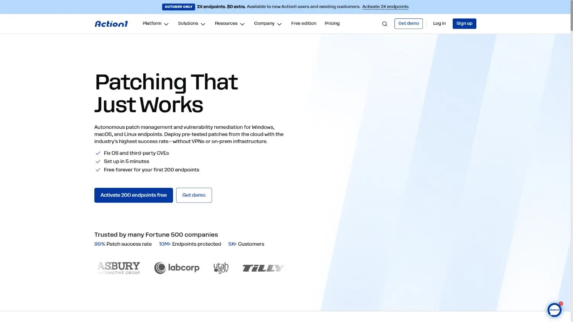Click the "Patching That Just Works" heading

point(167,93)
